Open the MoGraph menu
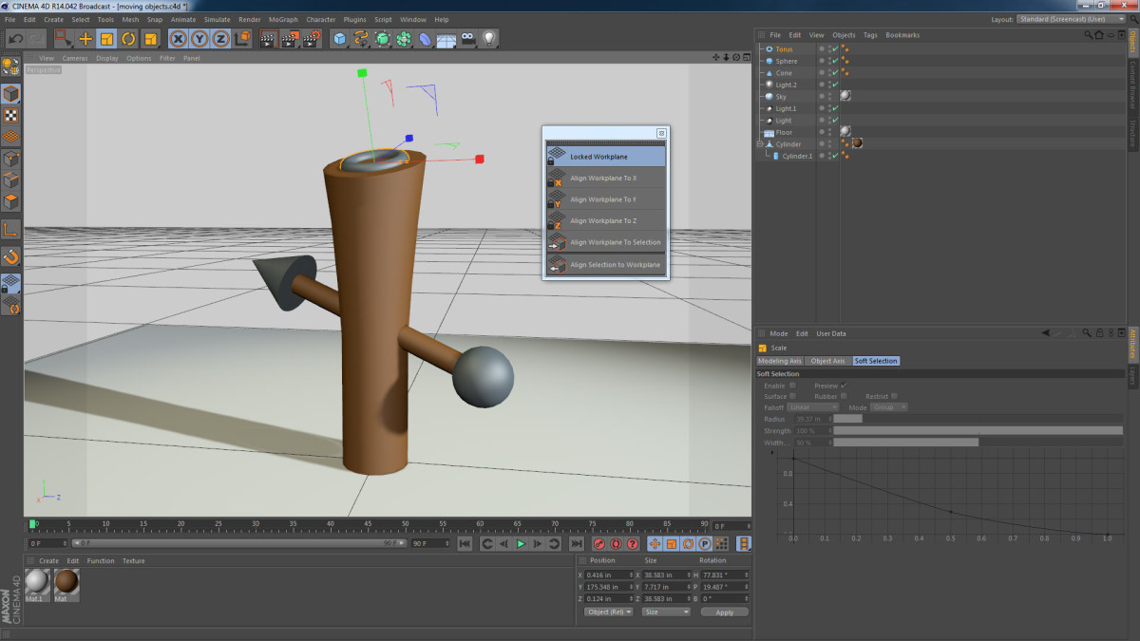The width and height of the screenshot is (1140, 641). [282, 19]
